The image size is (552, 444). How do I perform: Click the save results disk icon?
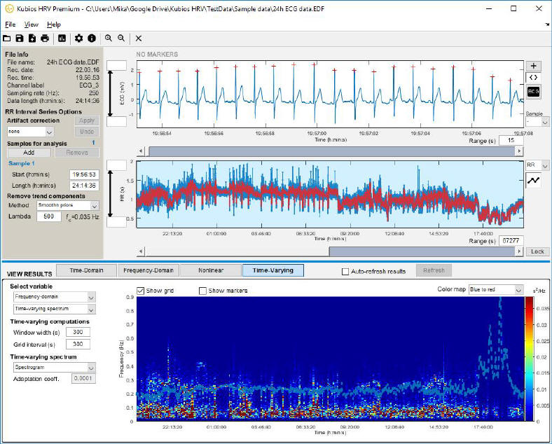[20, 39]
